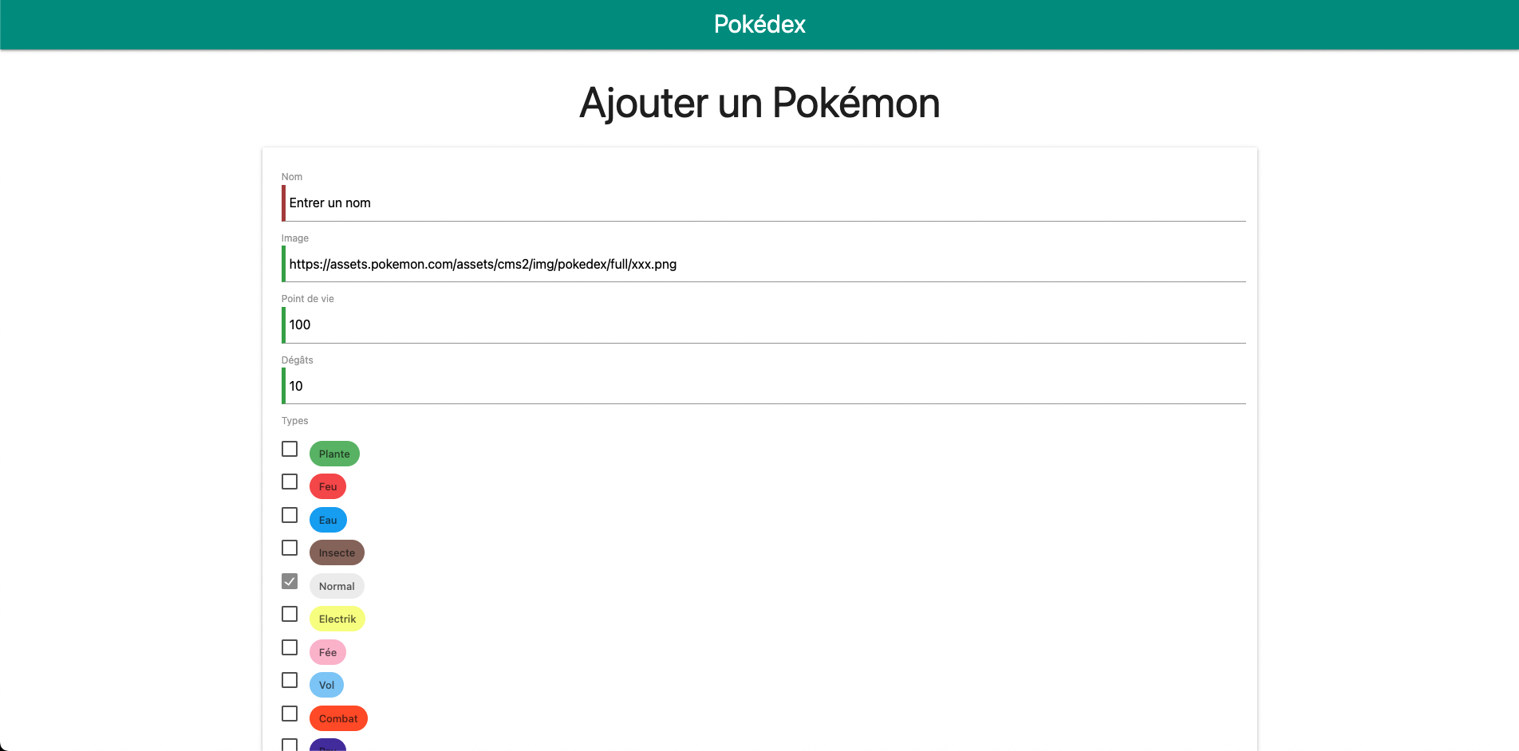This screenshot has width=1519, height=751.
Task: Select the orange Combat type badge
Action: click(338, 718)
